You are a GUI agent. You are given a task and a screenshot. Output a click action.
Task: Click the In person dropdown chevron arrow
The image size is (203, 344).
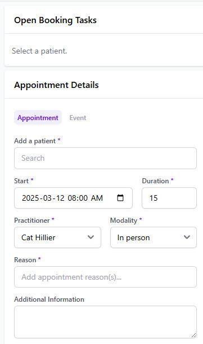click(x=187, y=237)
